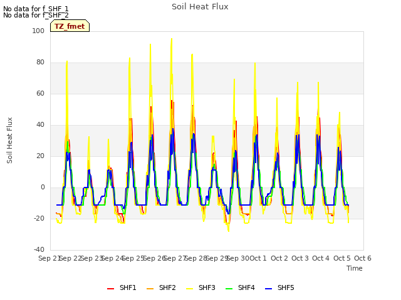This screenshot has width=401, height=300.
Task: Click the Oct 4 x-axis date
Action: 321,258
